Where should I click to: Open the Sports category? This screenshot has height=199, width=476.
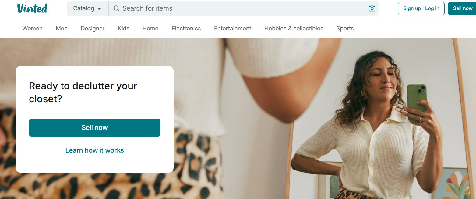tap(345, 29)
